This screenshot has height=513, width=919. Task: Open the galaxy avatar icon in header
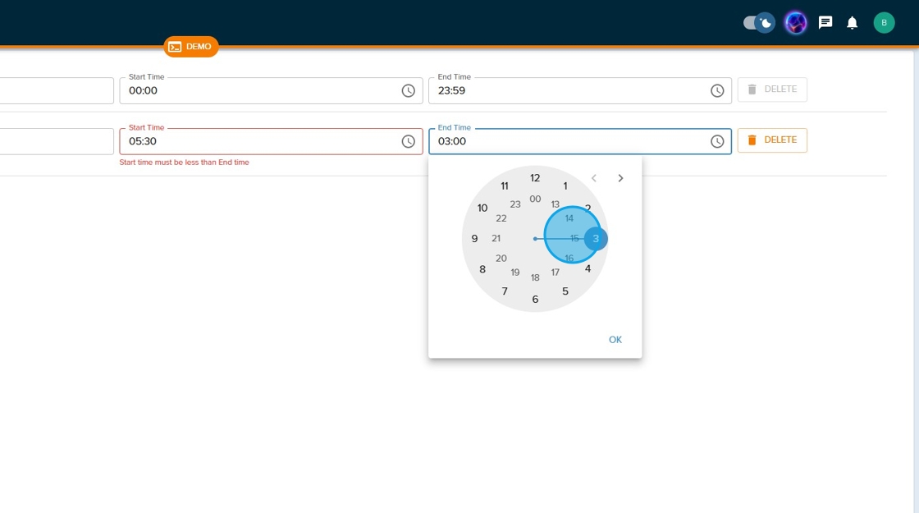pyautogui.click(x=795, y=23)
